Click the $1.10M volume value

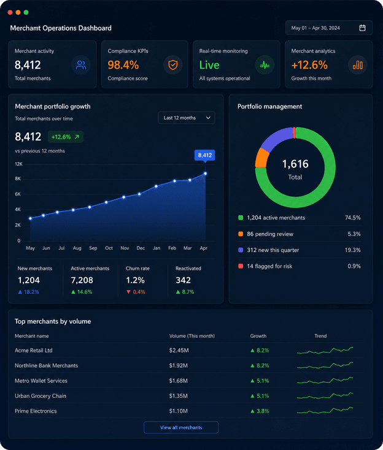coord(179,411)
